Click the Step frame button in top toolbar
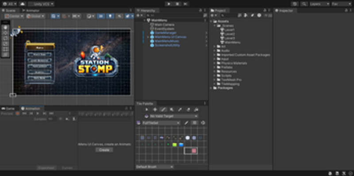Screen dimensions: 354x176 pos(185,4)
